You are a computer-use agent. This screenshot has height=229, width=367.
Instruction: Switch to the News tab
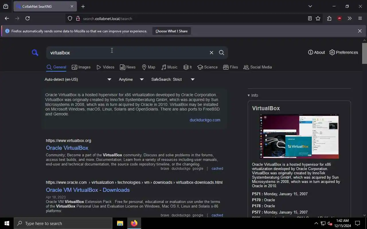coord(128,67)
